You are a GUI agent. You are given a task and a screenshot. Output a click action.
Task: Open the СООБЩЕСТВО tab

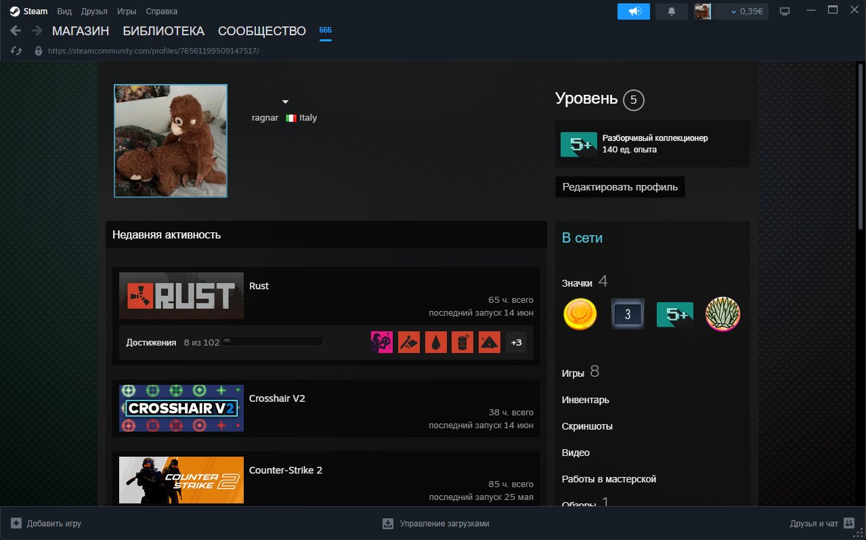click(x=262, y=31)
